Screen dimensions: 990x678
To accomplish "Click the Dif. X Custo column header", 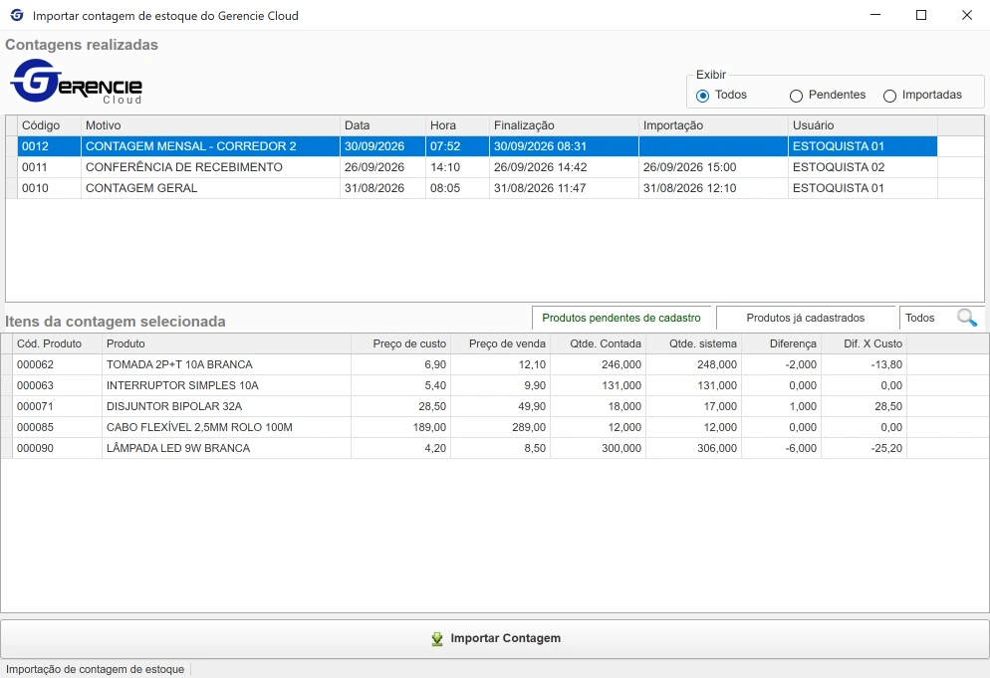I will click(864, 343).
